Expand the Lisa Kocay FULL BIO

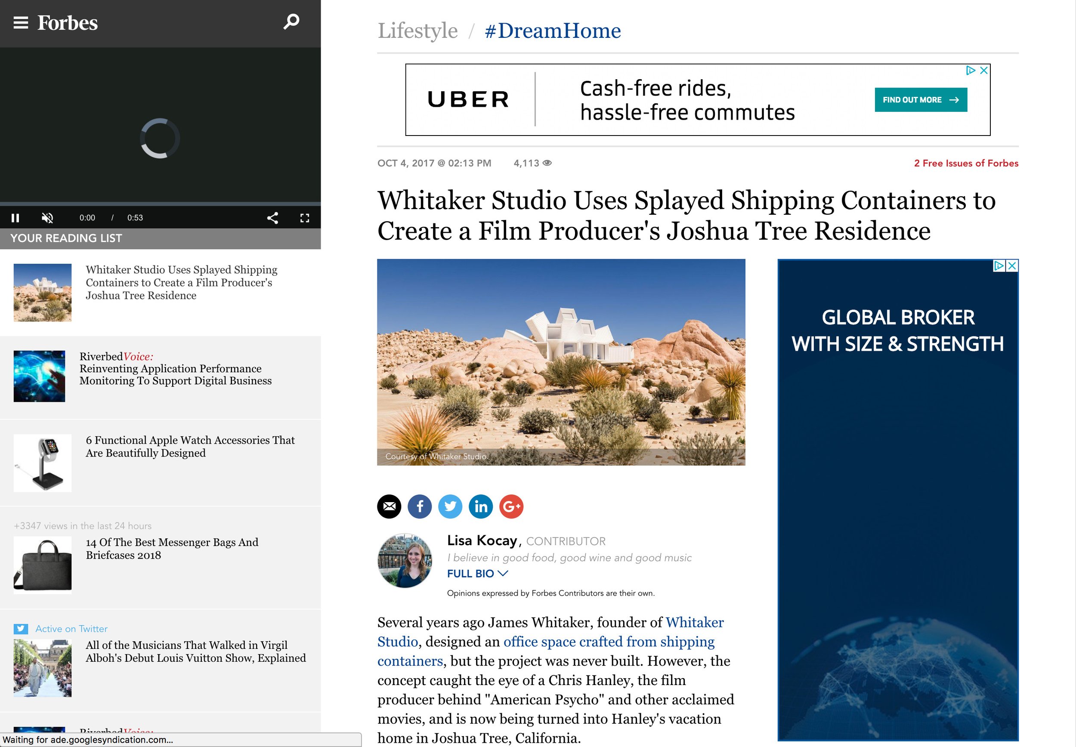[477, 574]
